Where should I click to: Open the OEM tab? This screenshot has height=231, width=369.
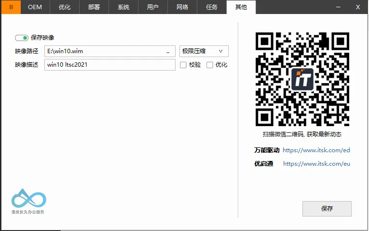[x=35, y=7]
